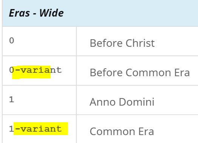
Task: Click the word "Wide" in the heading
Action: click(51, 13)
